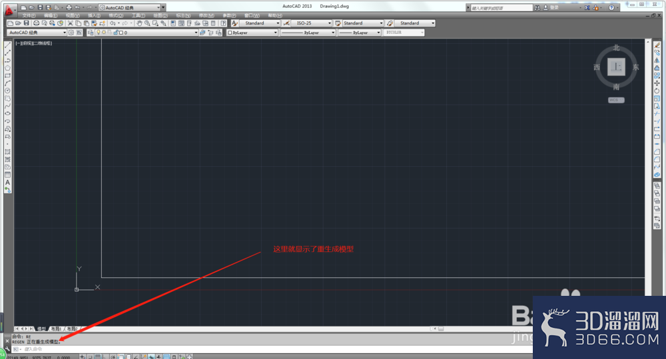The height and width of the screenshot is (359, 666).
Task: Click the horizontal scrollbar of the drawing area
Action: [x=482, y=329]
